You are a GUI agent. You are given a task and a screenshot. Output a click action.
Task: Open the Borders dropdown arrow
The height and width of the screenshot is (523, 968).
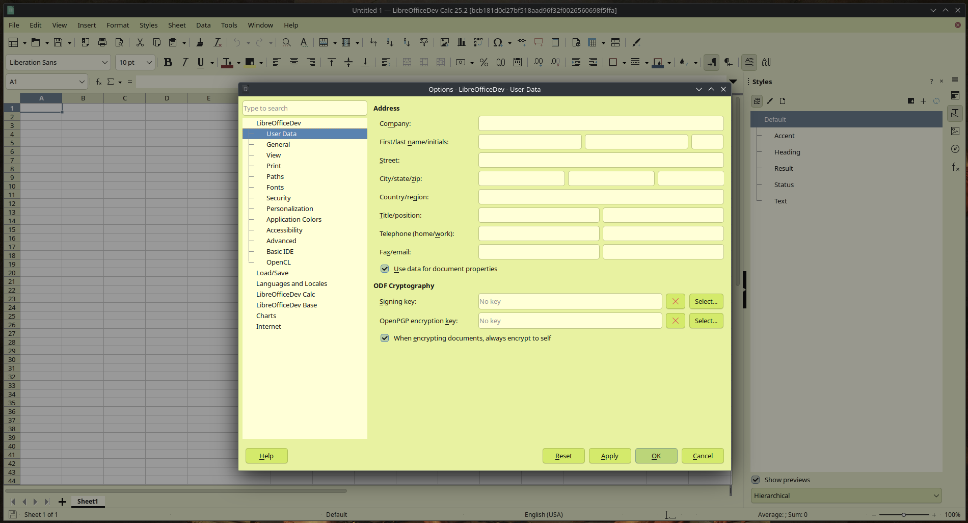click(624, 63)
